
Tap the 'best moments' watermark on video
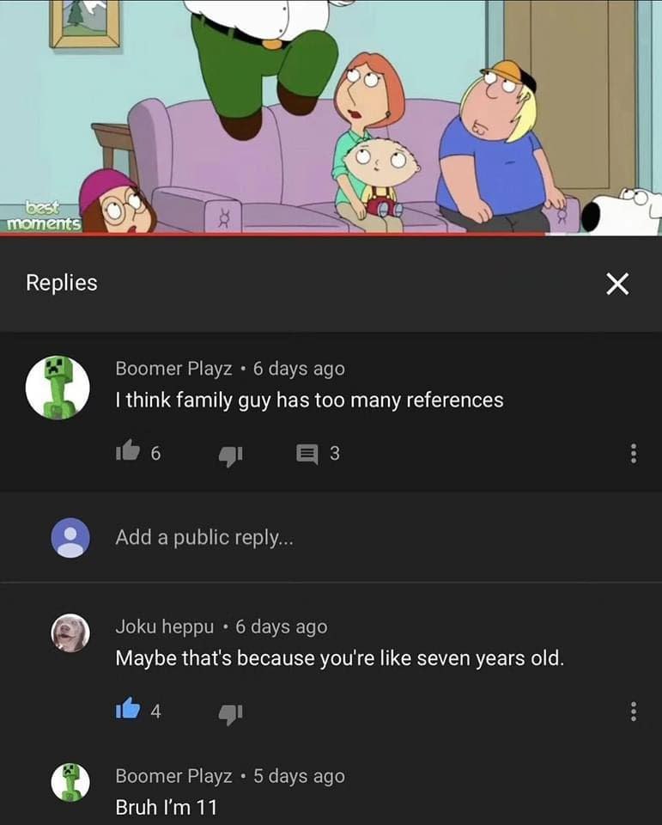coord(44,216)
